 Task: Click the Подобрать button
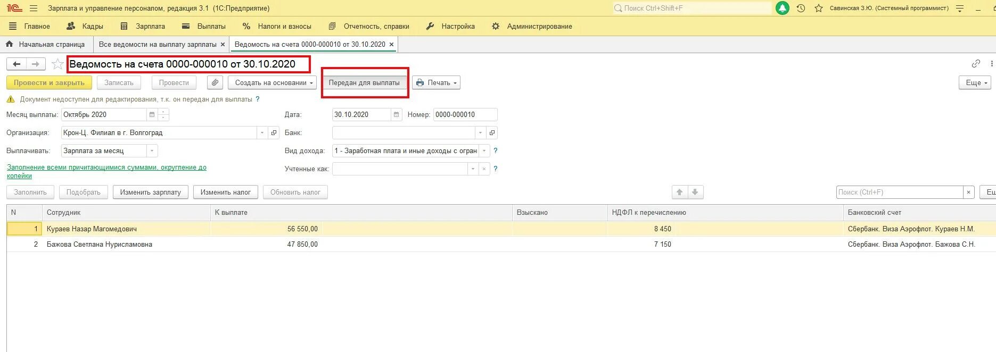pyautogui.click(x=84, y=192)
